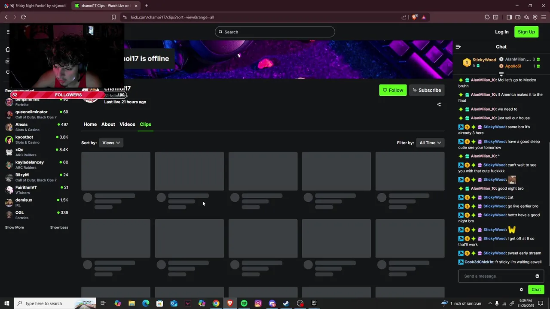
Task: Follow the chamoi17 channel
Action: click(393, 90)
